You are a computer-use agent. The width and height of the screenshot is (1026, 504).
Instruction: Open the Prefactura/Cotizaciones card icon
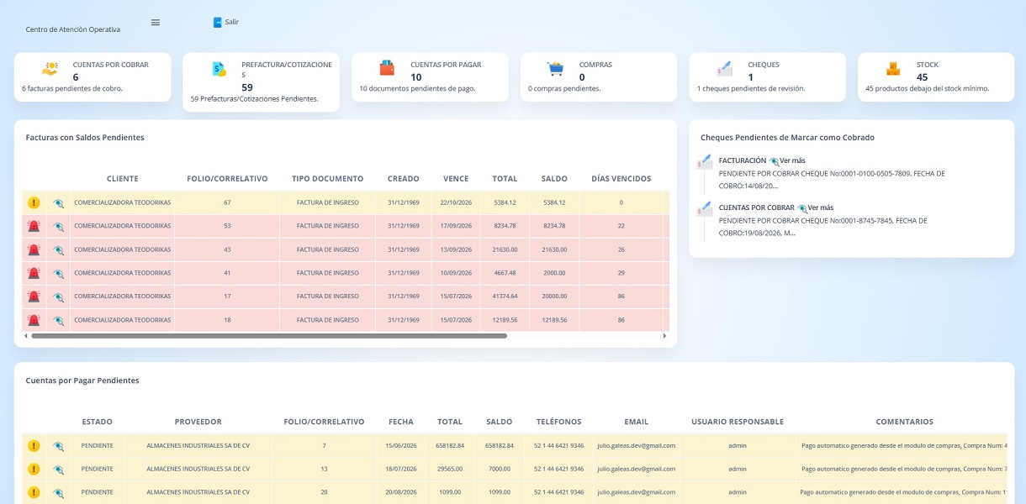click(x=219, y=69)
